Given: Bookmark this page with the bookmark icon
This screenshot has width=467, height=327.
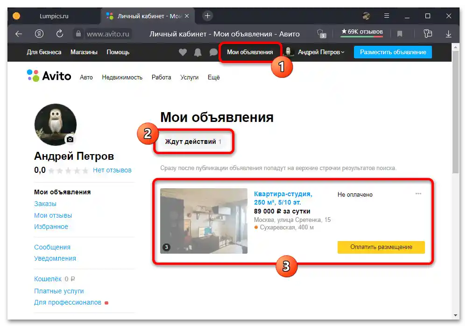Looking at the screenshot, I should [400, 34].
